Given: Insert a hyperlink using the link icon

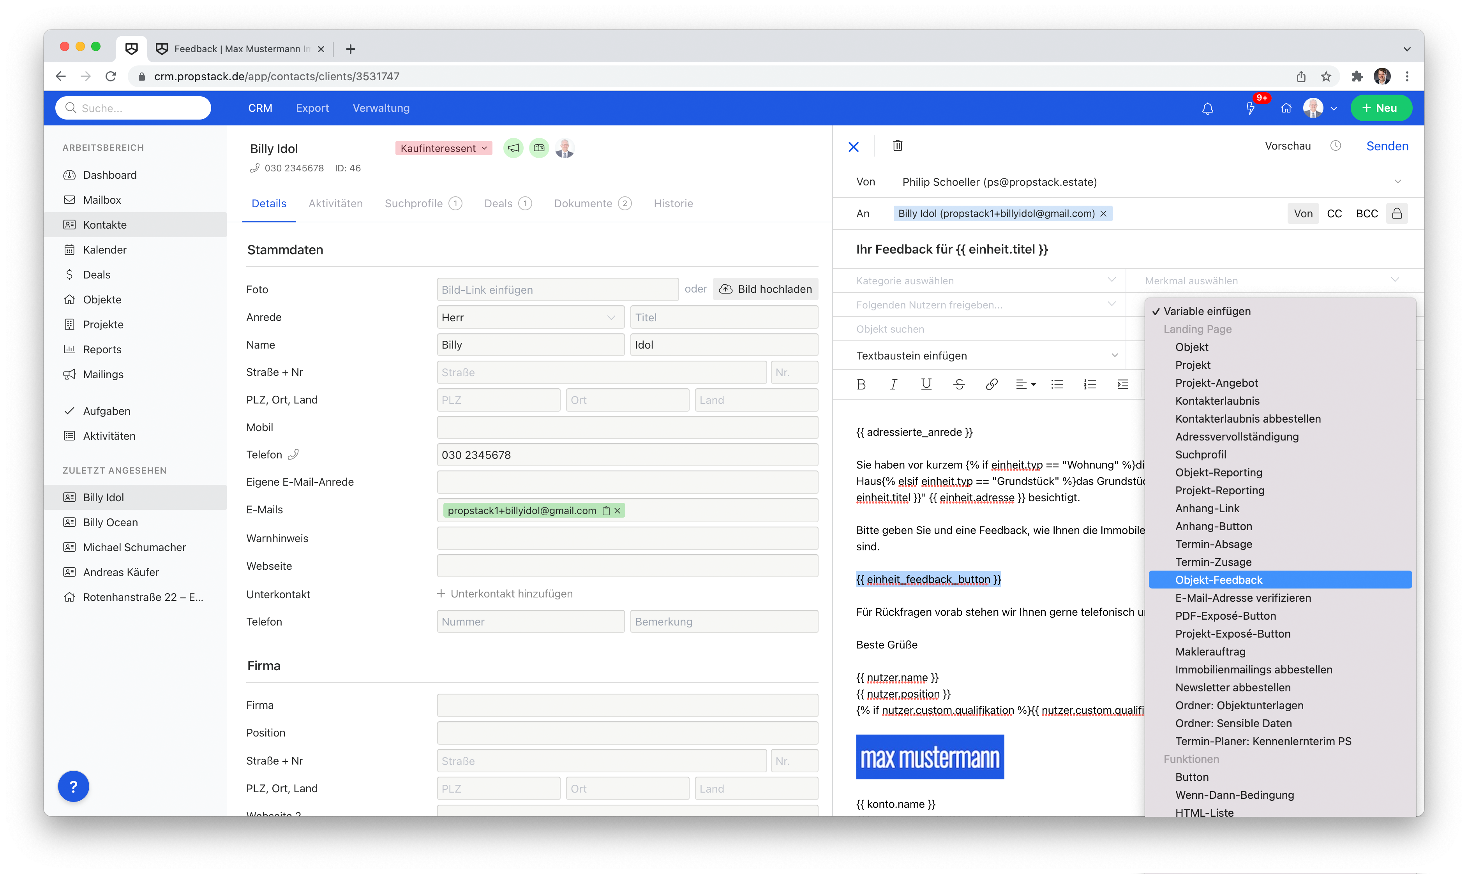Looking at the screenshot, I should coord(992,384).
